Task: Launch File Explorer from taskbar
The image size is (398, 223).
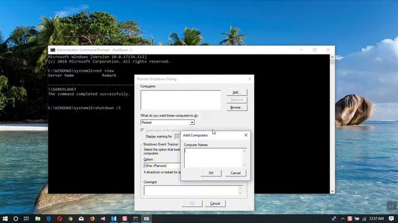Action: (x=37, y=219)
